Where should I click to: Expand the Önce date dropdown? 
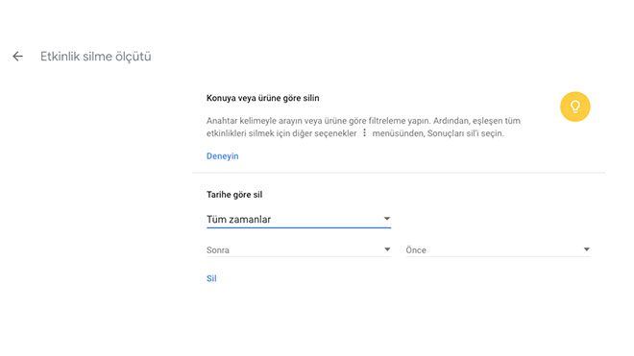(499, 249)
